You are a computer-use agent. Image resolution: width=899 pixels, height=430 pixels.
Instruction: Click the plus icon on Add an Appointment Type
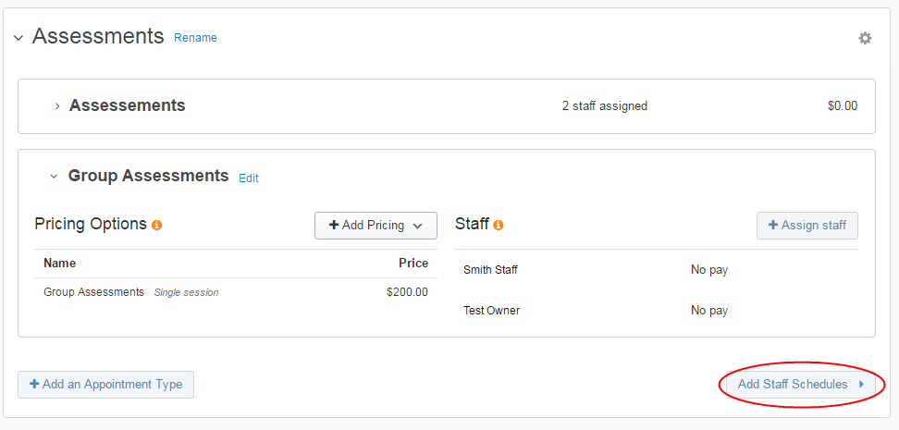pyautogui.click(x=34, y=384)
